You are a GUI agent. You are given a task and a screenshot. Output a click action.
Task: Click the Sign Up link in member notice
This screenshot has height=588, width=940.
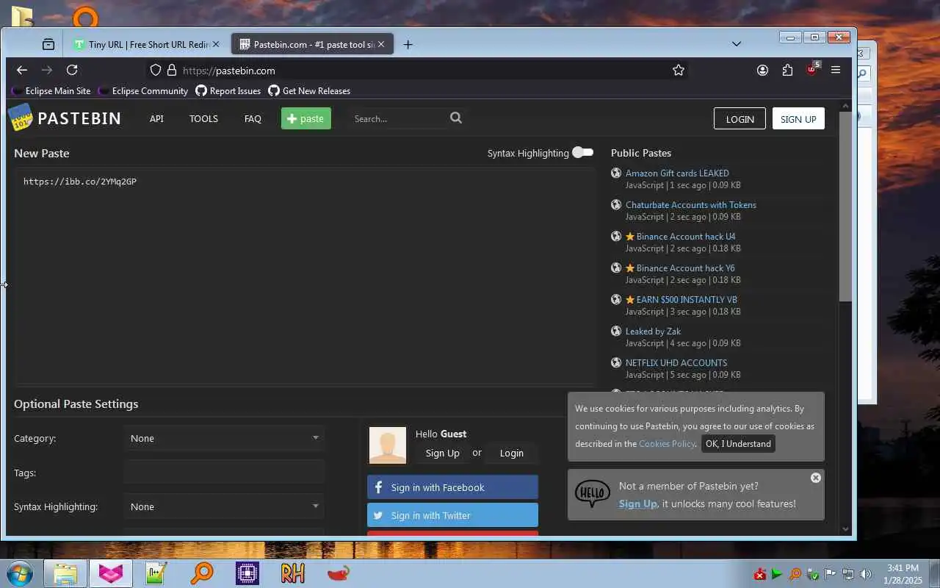pyautogui.click(x=637, y=503)
